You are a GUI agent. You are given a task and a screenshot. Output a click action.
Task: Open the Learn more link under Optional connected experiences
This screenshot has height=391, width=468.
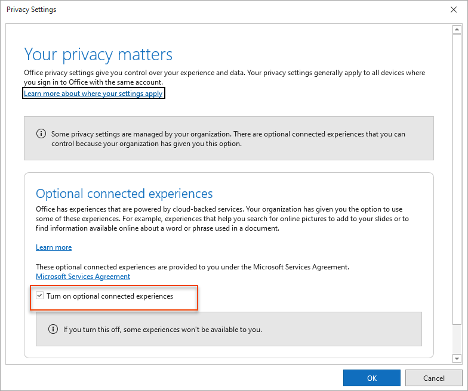point(54,247)
